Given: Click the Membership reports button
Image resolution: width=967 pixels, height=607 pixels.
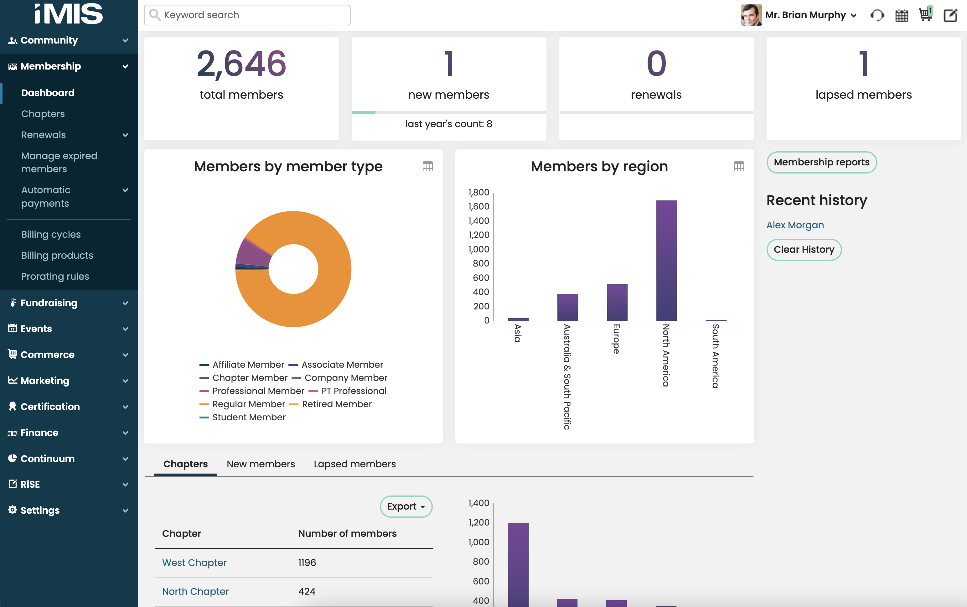Looking at the screenshot, I should click(821, 162).
